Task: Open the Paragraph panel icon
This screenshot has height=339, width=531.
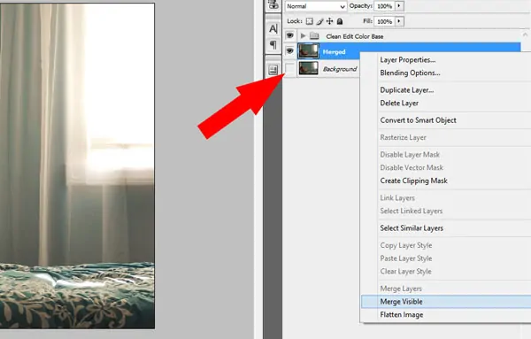Action: pyautogui.click(x=273, y=45)
